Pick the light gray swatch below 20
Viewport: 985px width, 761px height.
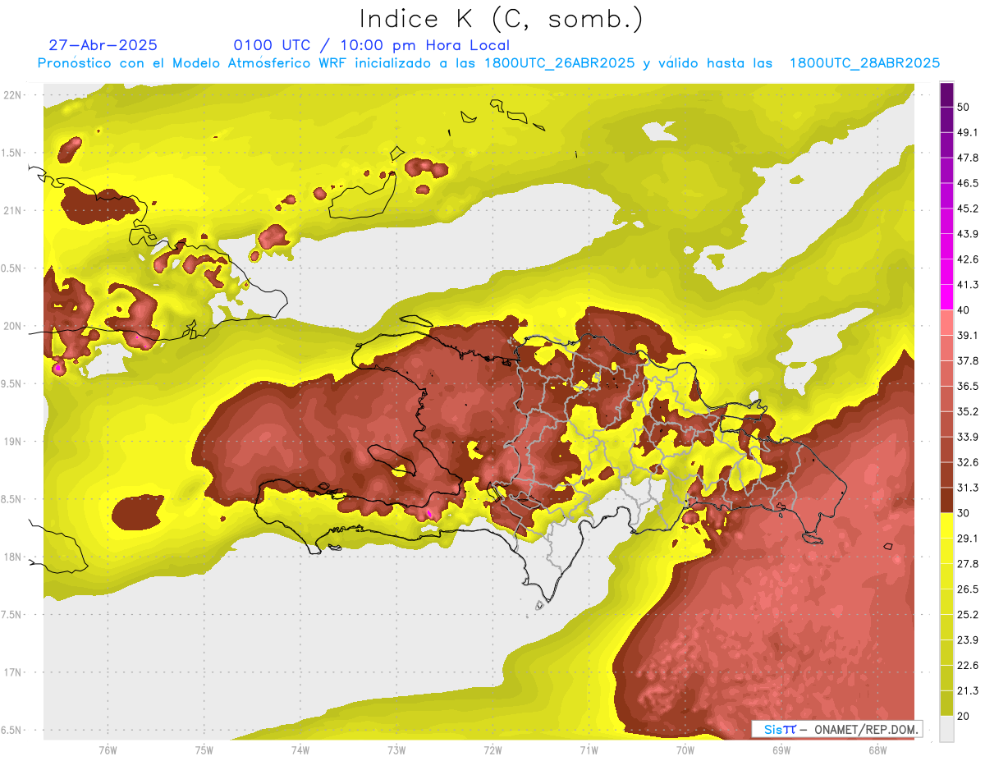point(946,729)
